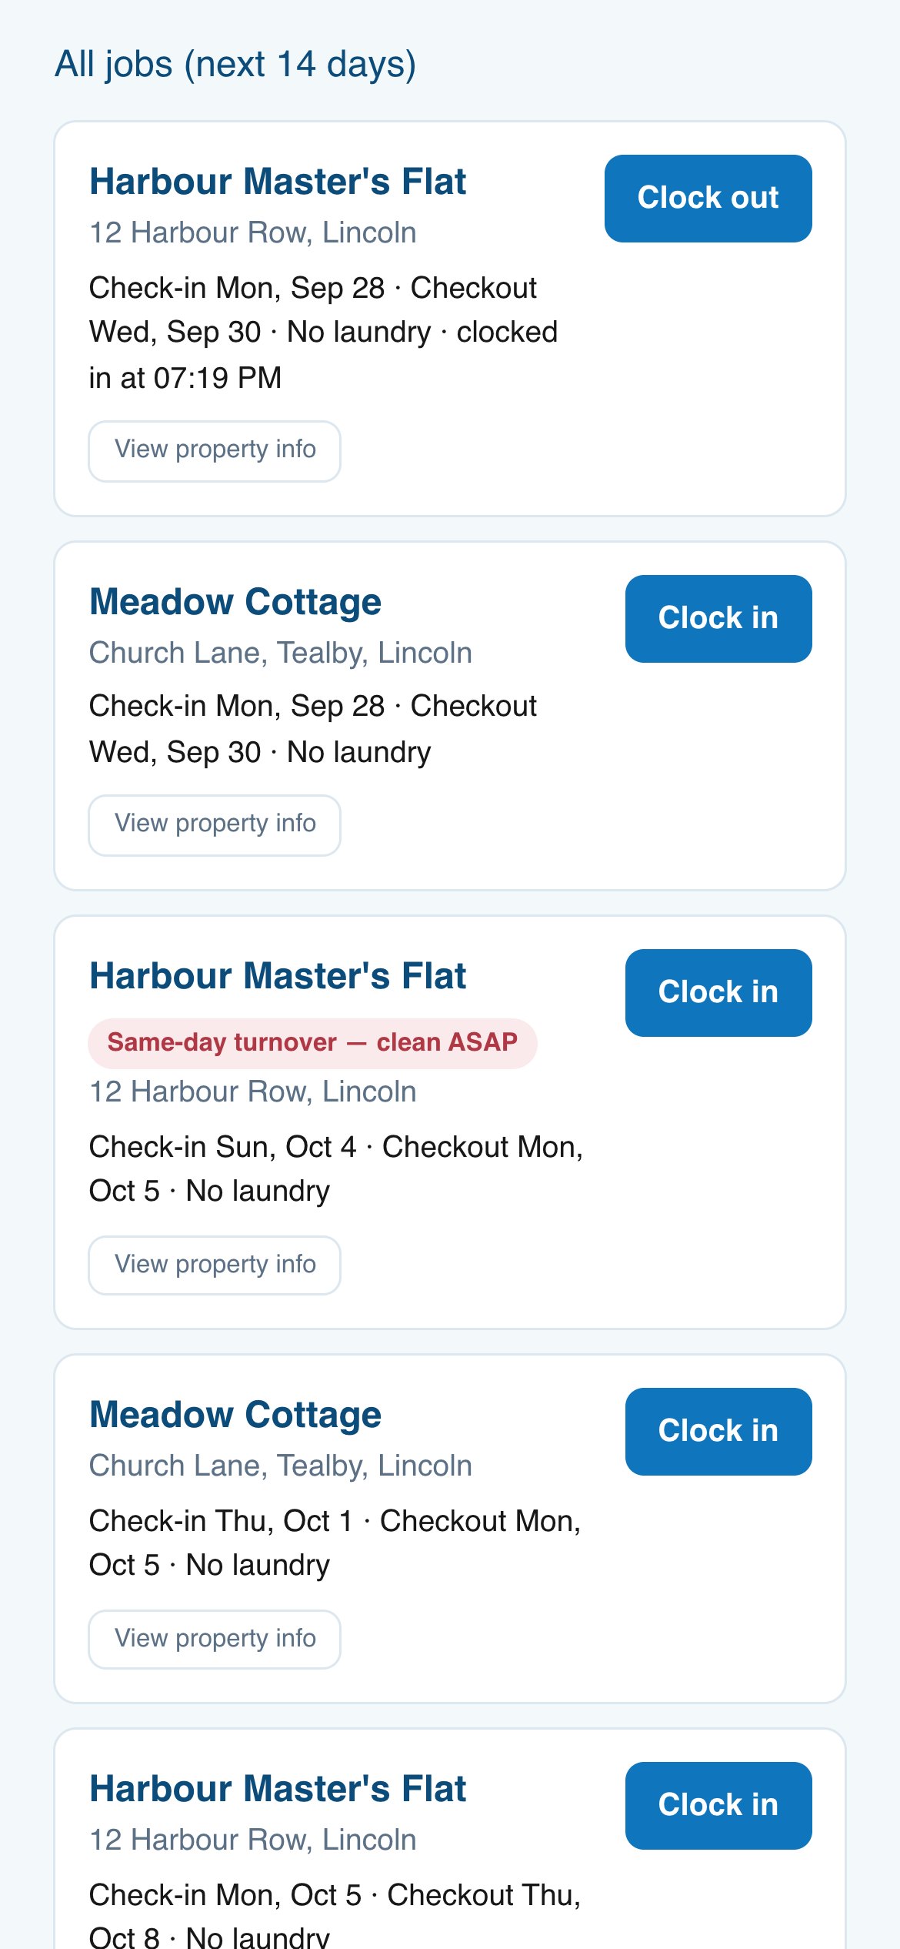This screenshot has height=1949, width=900.
Task: Open the Meadow Cottage title for Oct 1 check-in
Action: [x=235, y=1415]
